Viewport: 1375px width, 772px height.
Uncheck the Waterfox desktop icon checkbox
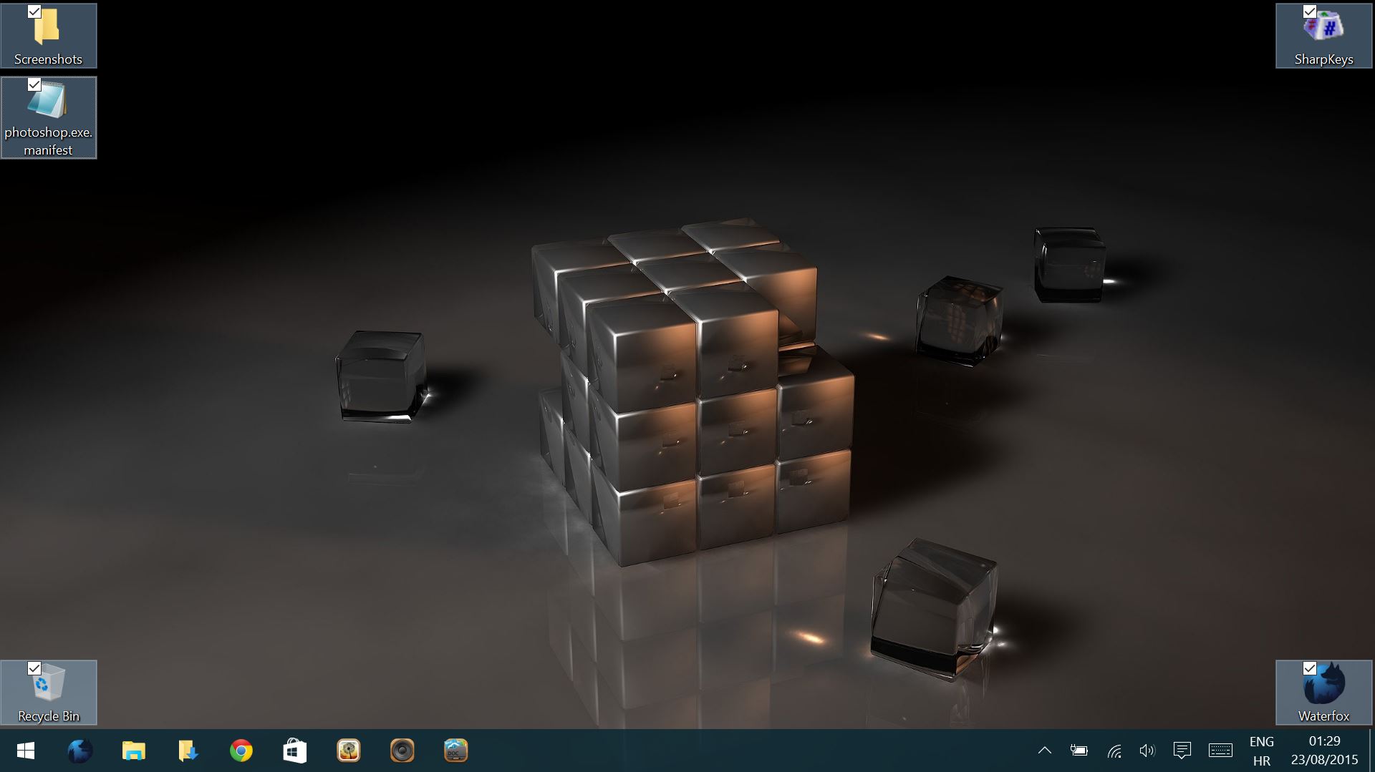point(1310,668)
